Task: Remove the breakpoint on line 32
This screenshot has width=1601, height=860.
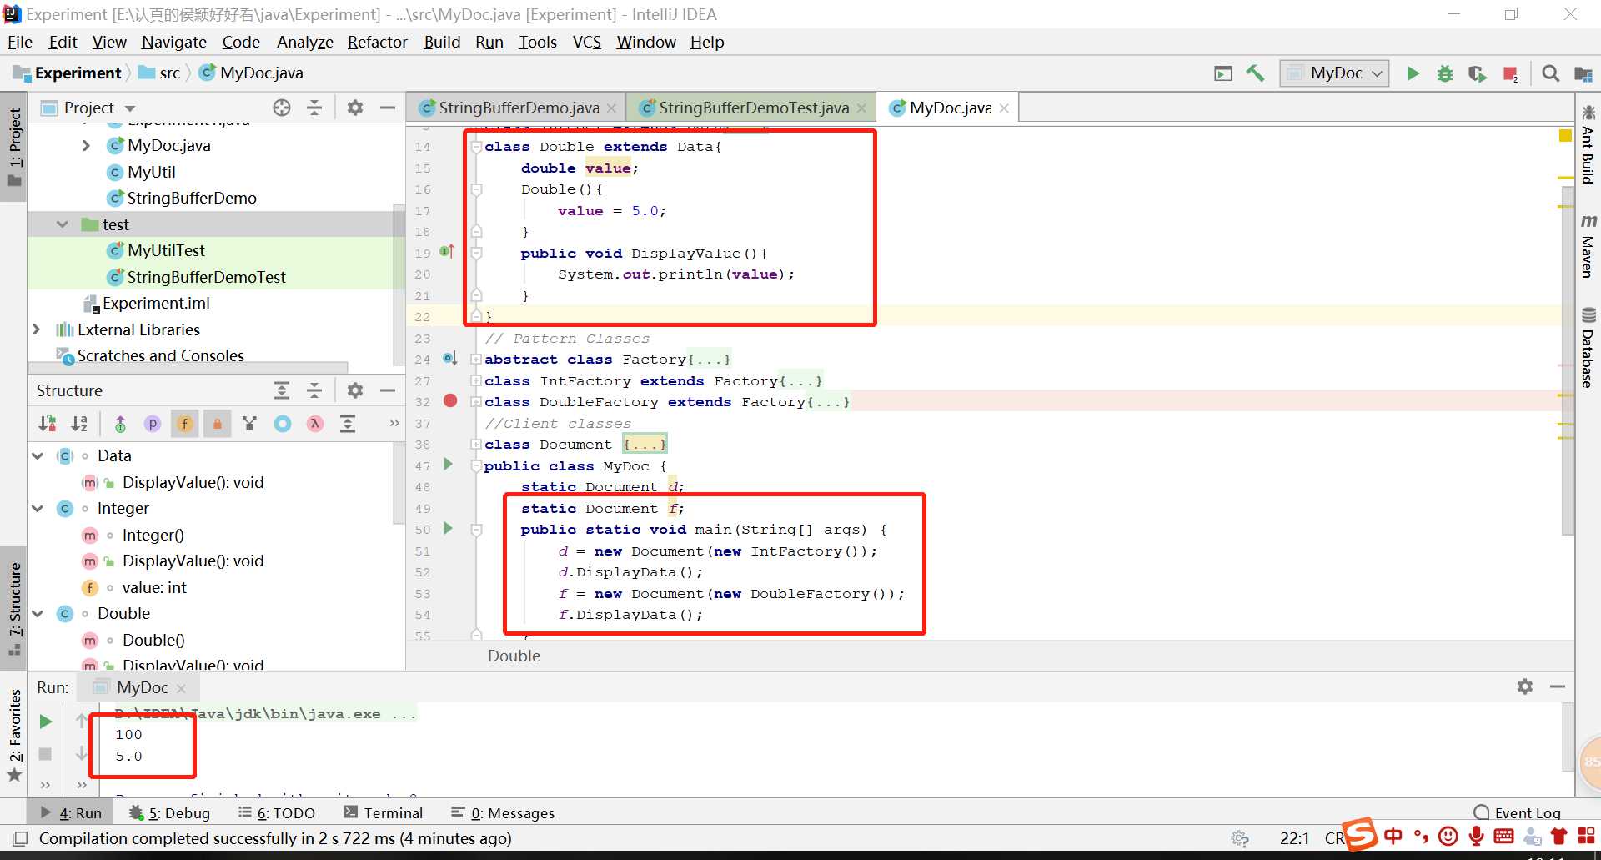Action: click(450, 400)
